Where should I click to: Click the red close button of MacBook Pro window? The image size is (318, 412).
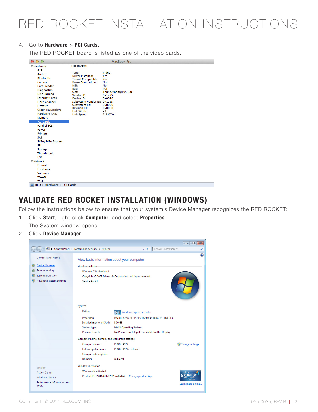32,62
